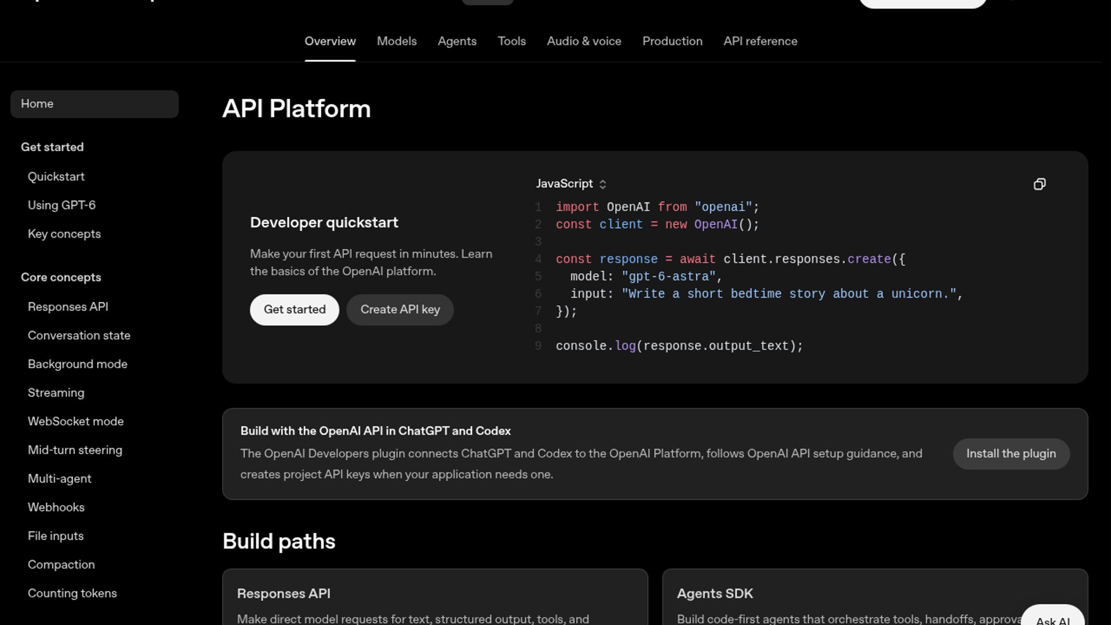1111x625 pixels.
Task: Open File inputs page
Action: (56, 536)
